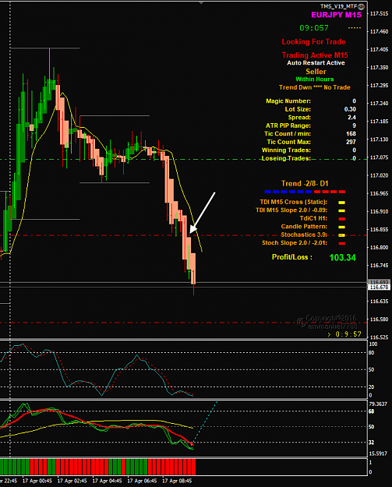Click the 17 Apr 00:45 time label
392x487 pixels.
click(x=37, y=481)
